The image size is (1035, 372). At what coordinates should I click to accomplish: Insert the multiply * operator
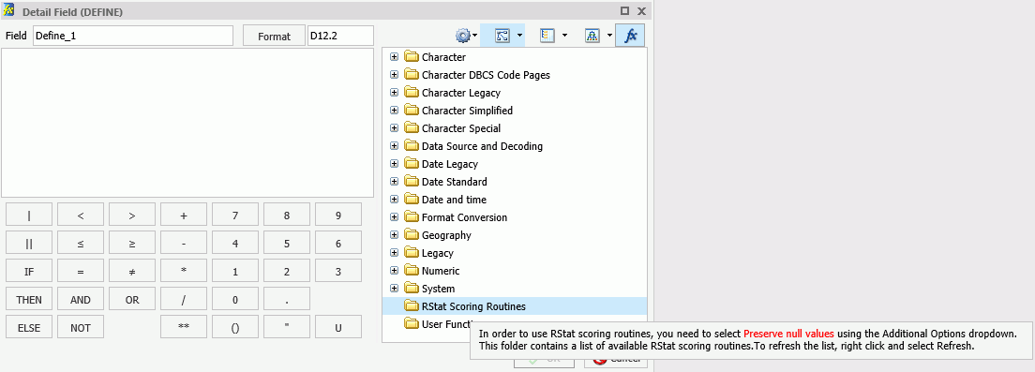click(184, 271)
